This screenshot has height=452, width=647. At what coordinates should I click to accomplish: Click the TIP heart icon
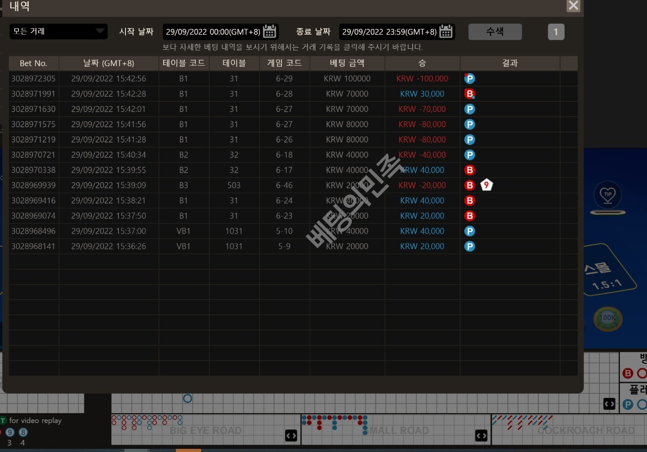coord(608,195)
